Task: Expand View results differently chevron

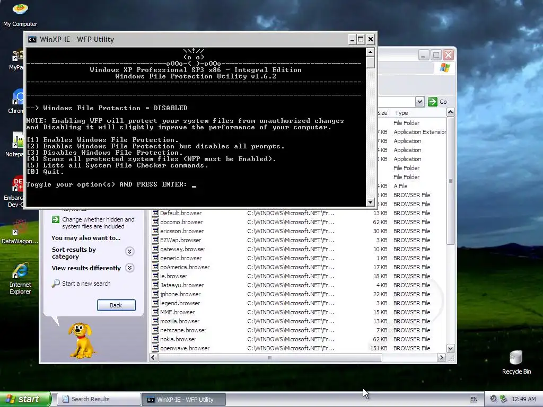Action: 129,268
